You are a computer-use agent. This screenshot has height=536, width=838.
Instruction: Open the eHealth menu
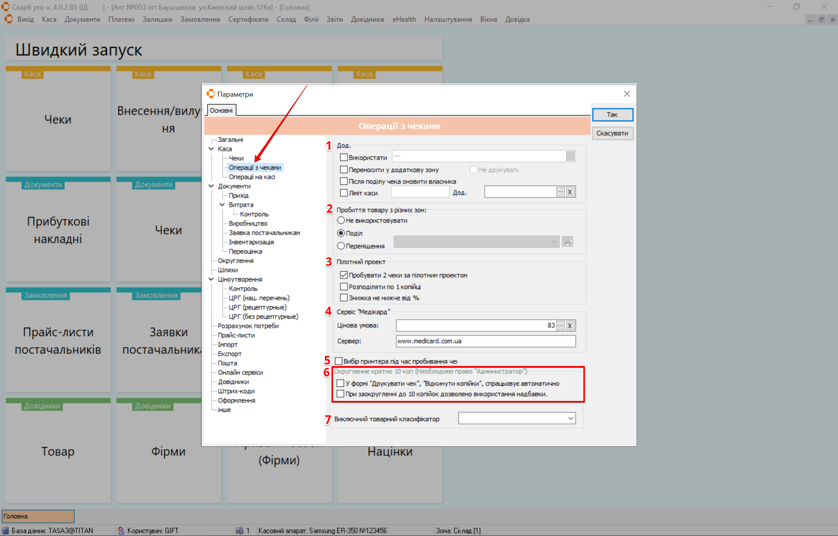click(404, 19)
